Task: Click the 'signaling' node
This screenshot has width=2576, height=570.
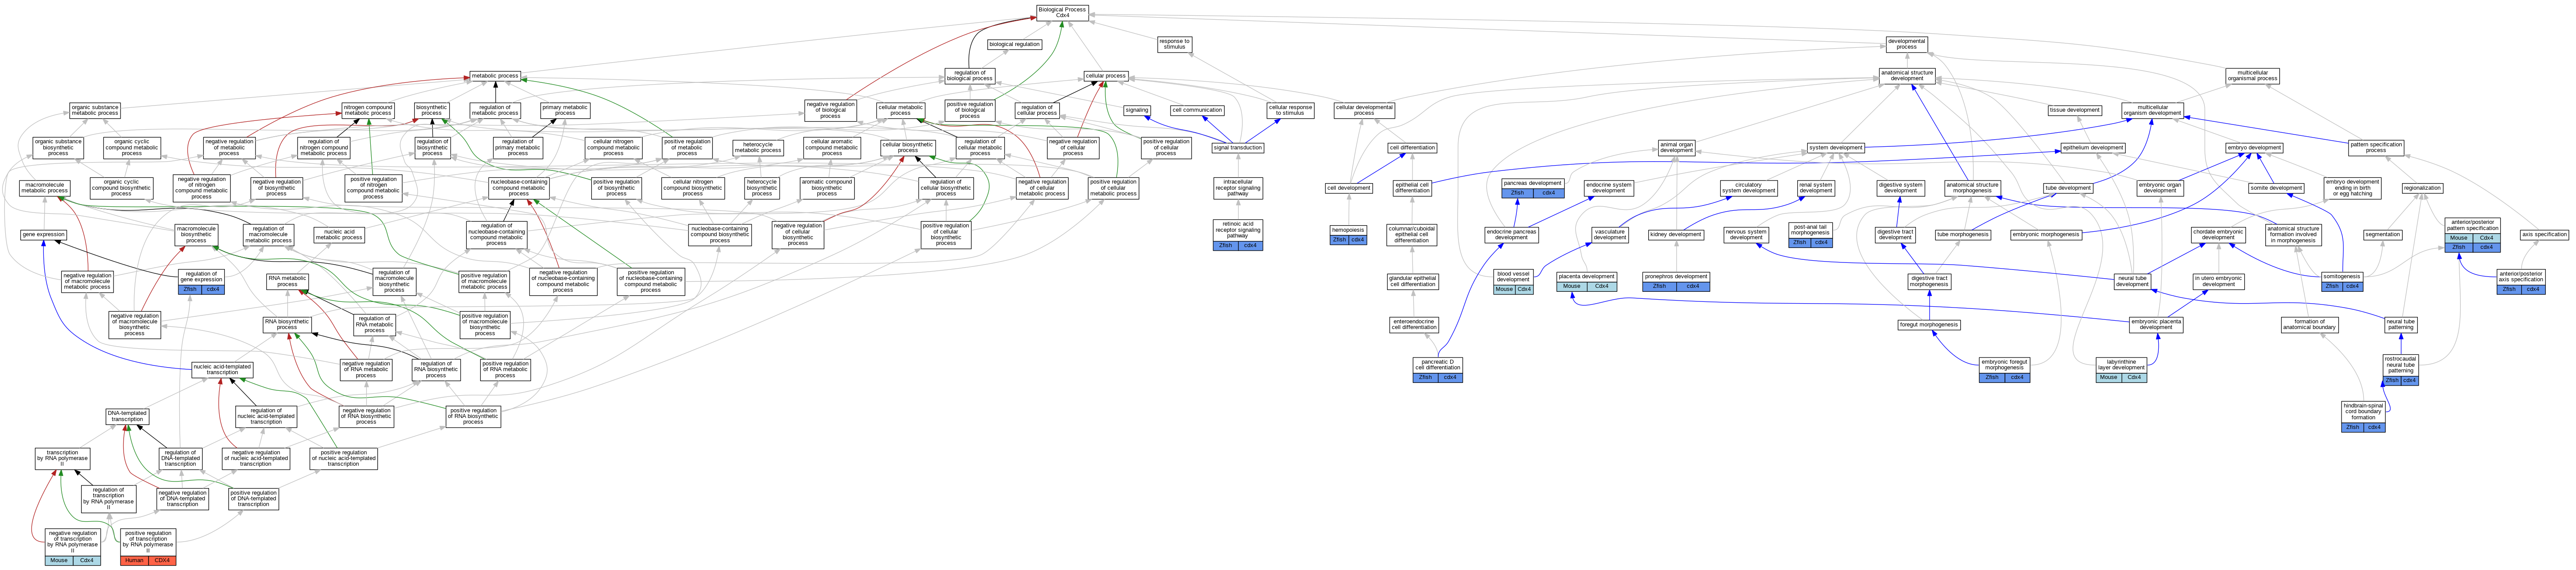Action: tap(1137, 110)
